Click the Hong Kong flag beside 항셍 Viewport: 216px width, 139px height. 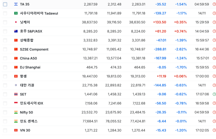(x=16, y=76)
